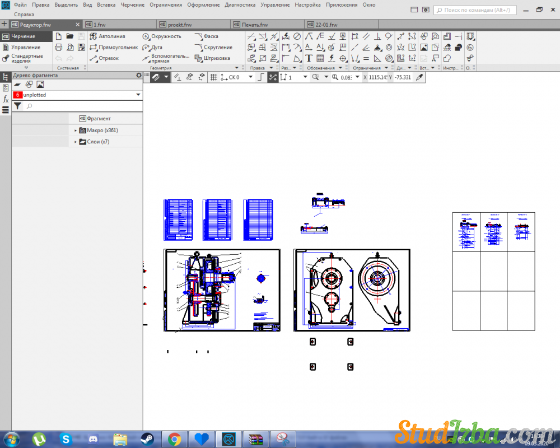Select the text (T) annotation tool
This screenshot has width=560, height=448.
[x=309, y=58]
